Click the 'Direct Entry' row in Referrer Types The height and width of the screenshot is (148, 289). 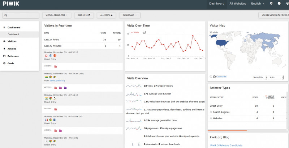point(247,106)
